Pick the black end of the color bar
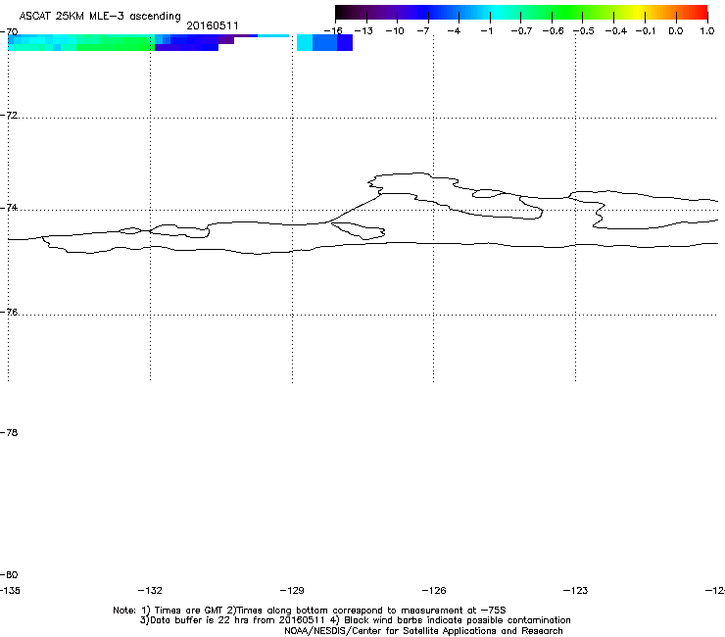The image size is (725, 637). click(339, 12)
